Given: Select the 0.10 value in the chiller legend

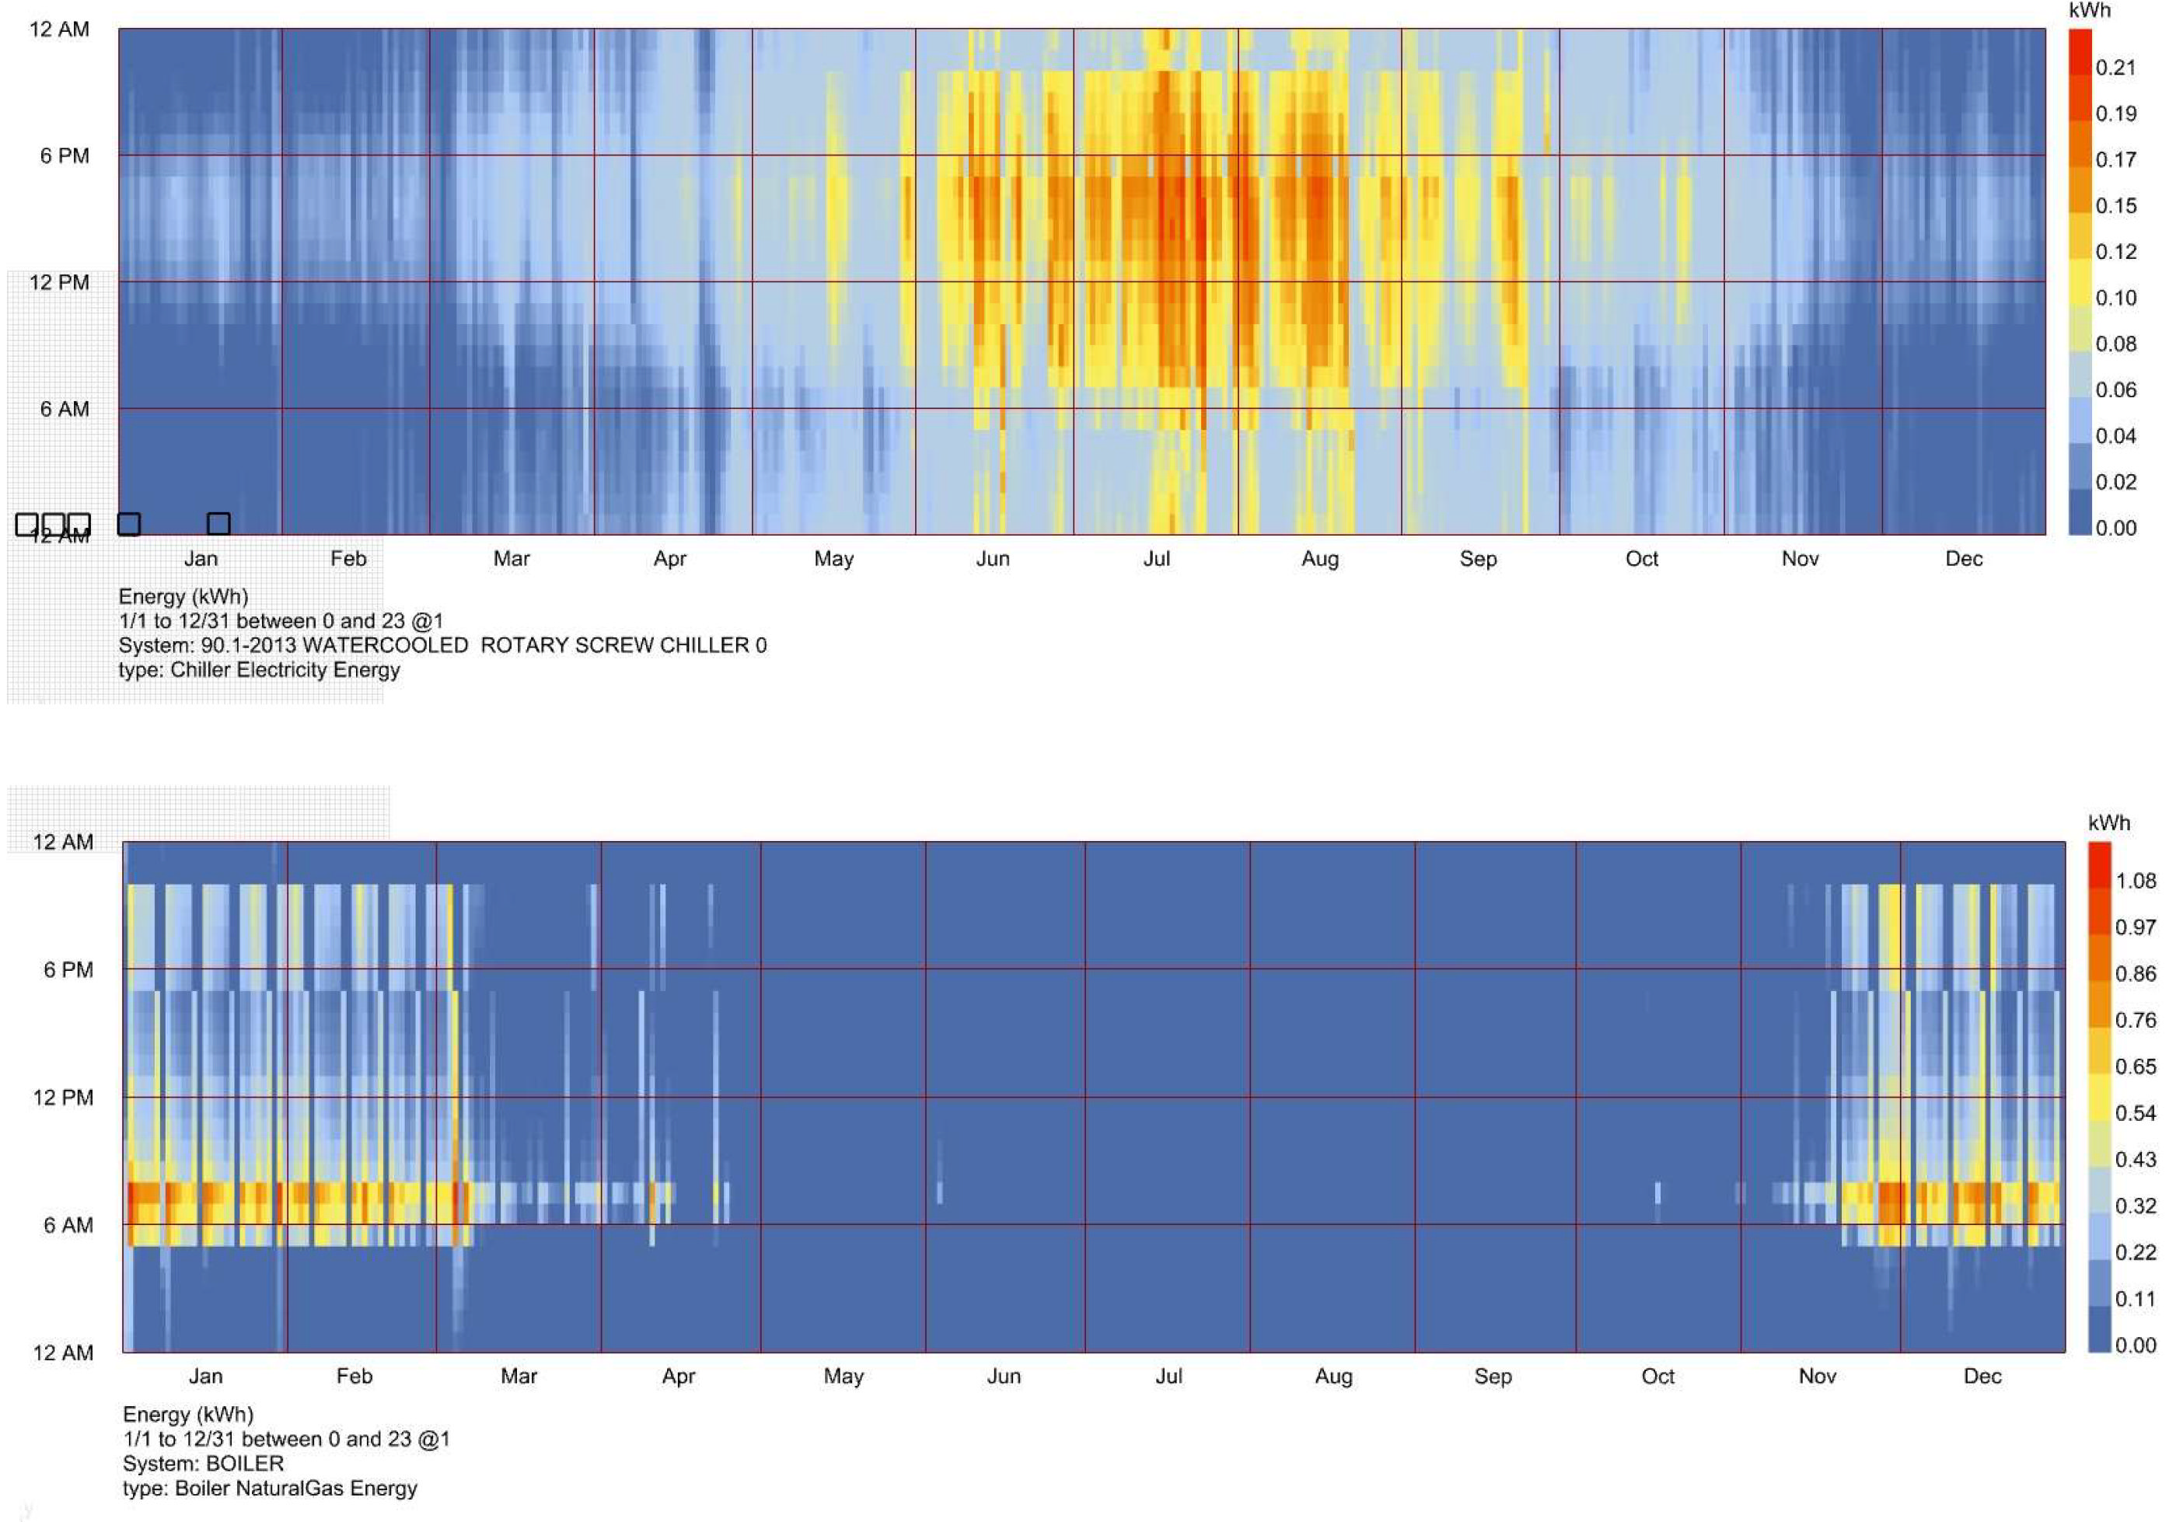Looking at the screenshot, I should (2115, 298).
